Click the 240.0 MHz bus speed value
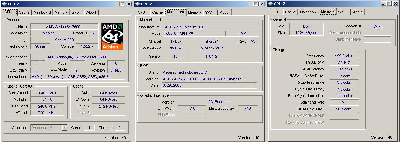Viewport: 400px width, 142px height. tap(47, 106)
